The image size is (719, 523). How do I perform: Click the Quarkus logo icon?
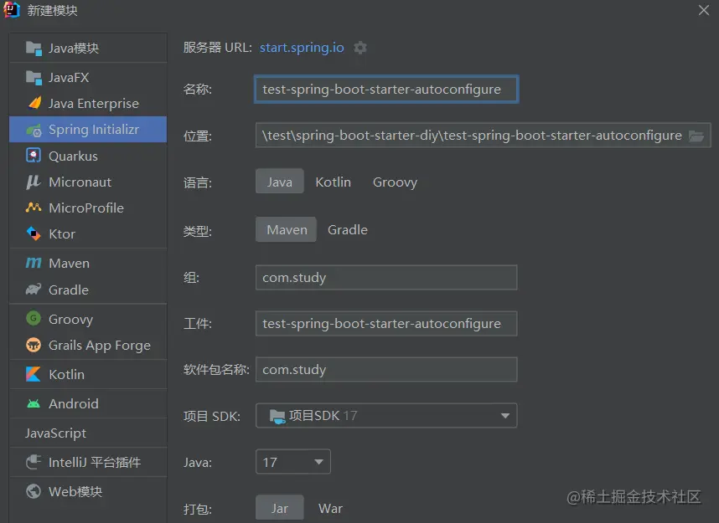pyautogui.click(x=34, y=156)
